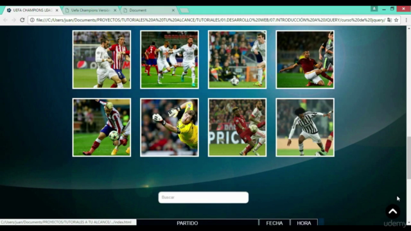This screenshot has width=411, height=231.
Task: Close the Uefa Champions Versión tab
Action: [x=115, y=10]
